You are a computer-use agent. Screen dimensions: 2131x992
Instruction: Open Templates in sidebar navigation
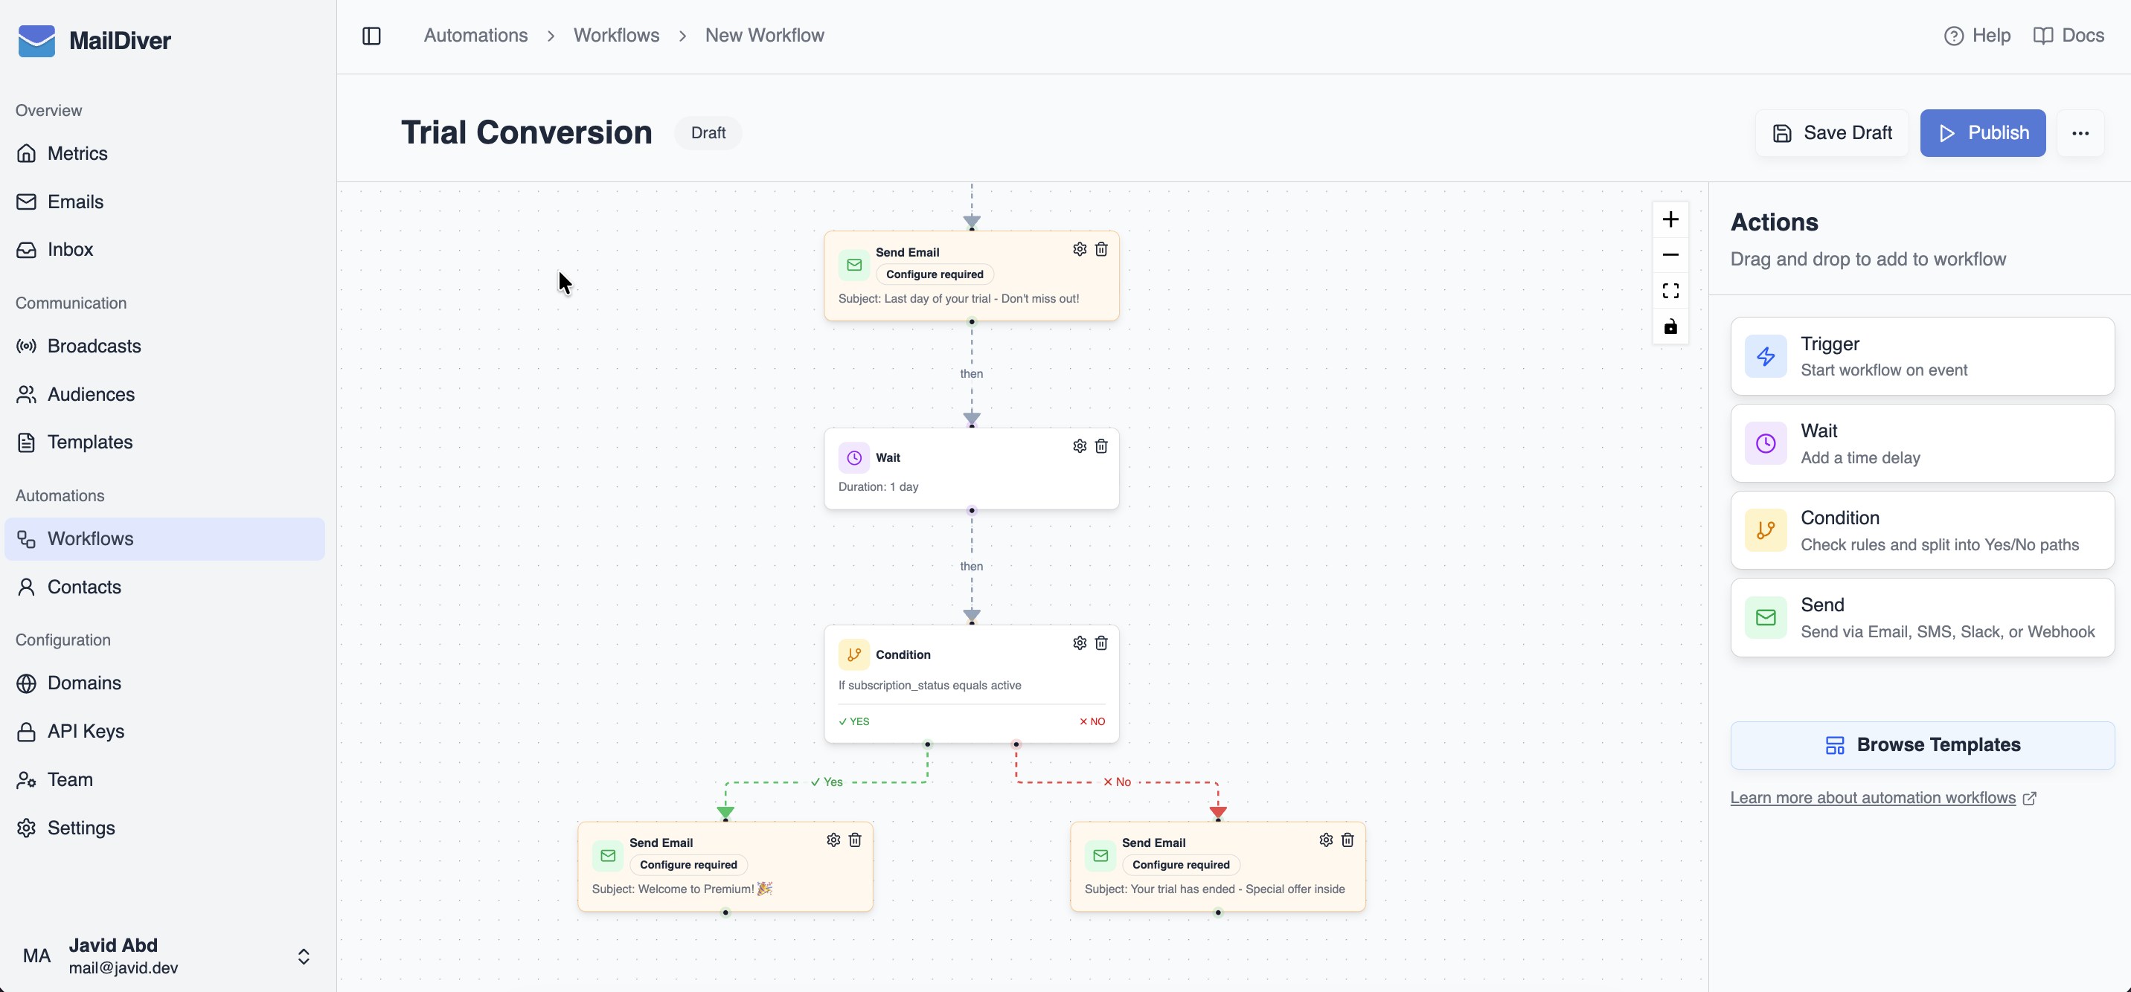[89, 442]
